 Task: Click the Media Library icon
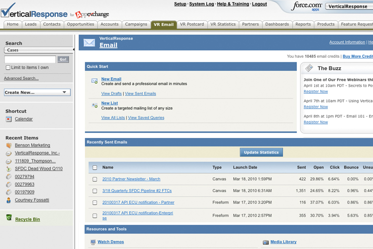point(266,242)
